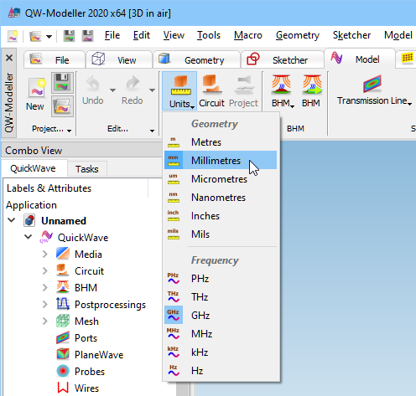The image size is (416, 396).
Task: Open the Edit menu
Action: tap(142, 35)
